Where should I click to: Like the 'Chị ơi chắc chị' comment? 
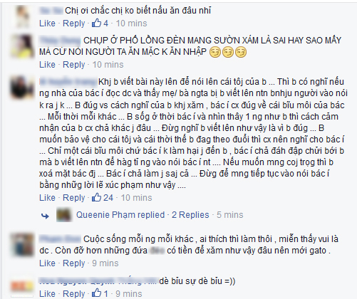click(47, 23)
